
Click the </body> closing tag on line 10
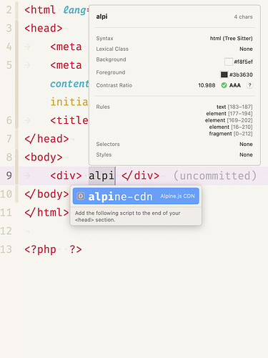click(x=46, y=194)
